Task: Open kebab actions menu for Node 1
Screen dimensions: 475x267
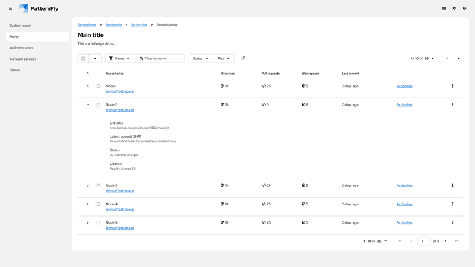Action: tap(452, 86)
